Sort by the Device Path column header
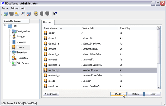 click(x=100, y=28)
